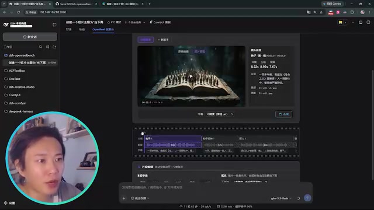This screenshot has width=374, height=210.
Task: Open the browser extensions puzzle icon
Action: [x=352, y=12]
